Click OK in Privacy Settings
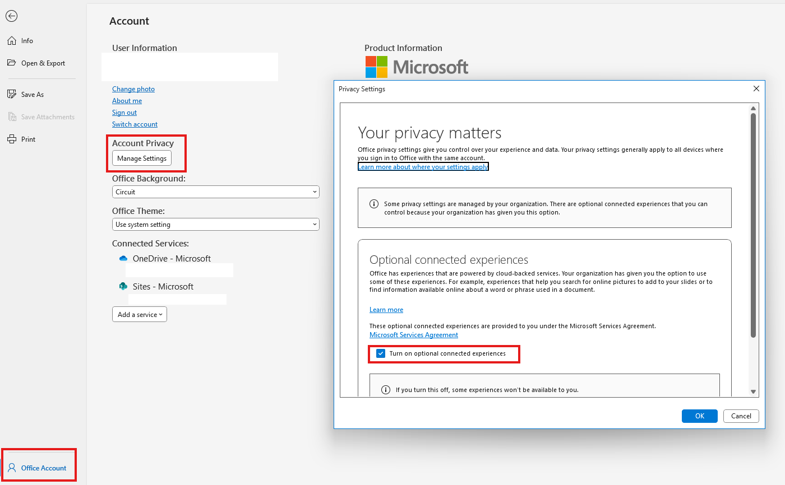785x485 pixels. pyautogui.click(x=700, y=416)
